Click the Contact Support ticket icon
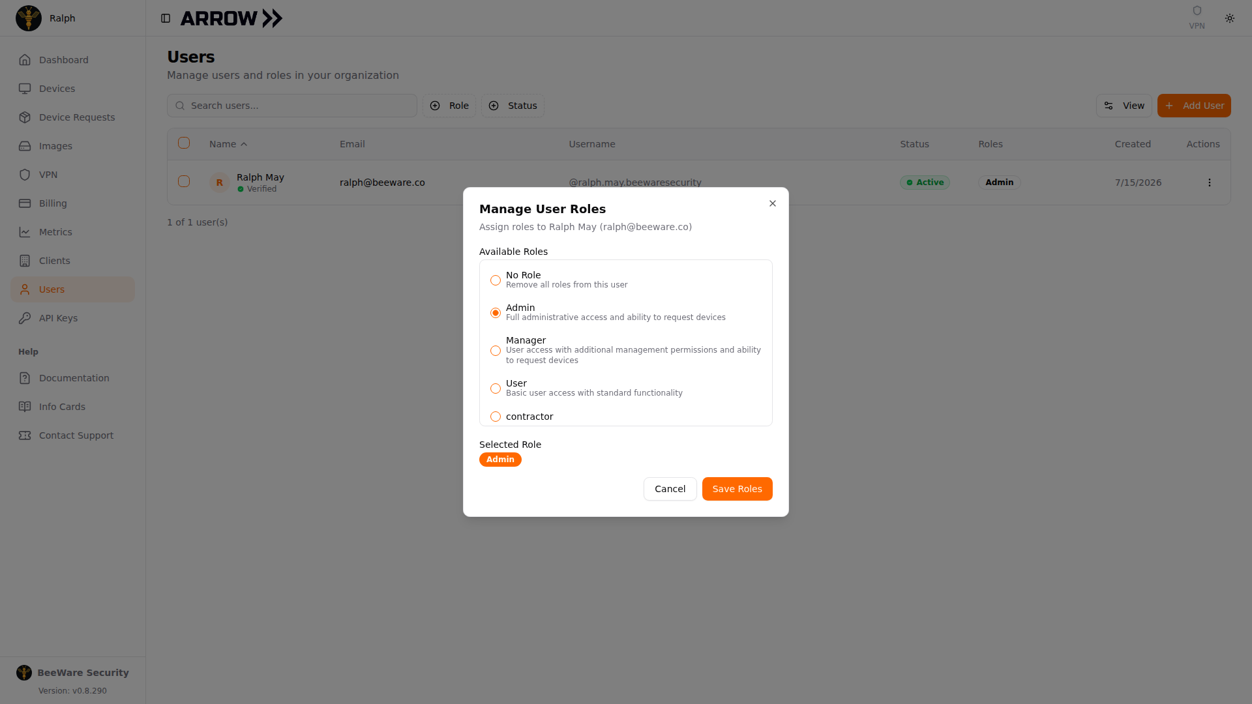Image resolution: width=1252 pixels, height=704 pixels. [25, 435]
